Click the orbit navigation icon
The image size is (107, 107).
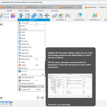click(x=38, y=98)
